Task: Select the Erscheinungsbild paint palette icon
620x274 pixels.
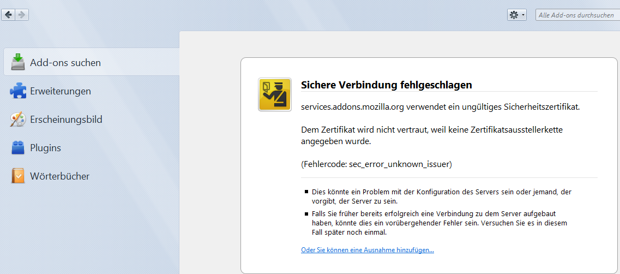Action: 18,119
